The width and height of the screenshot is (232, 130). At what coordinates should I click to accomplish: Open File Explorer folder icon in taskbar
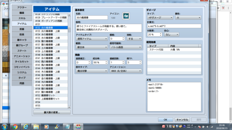click(x=36, y=127)
